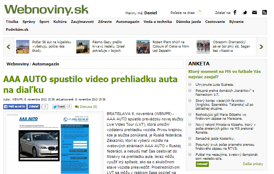
Task: Click the military tank thumbnail
Action: coord(83,47)
